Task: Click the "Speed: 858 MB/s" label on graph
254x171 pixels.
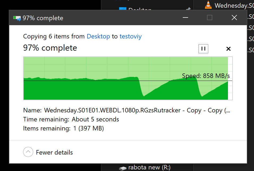Action: (x=206, y=76)
